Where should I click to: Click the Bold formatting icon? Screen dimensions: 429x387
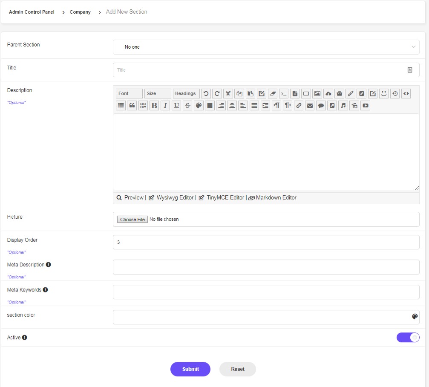[x=154, y=105]
